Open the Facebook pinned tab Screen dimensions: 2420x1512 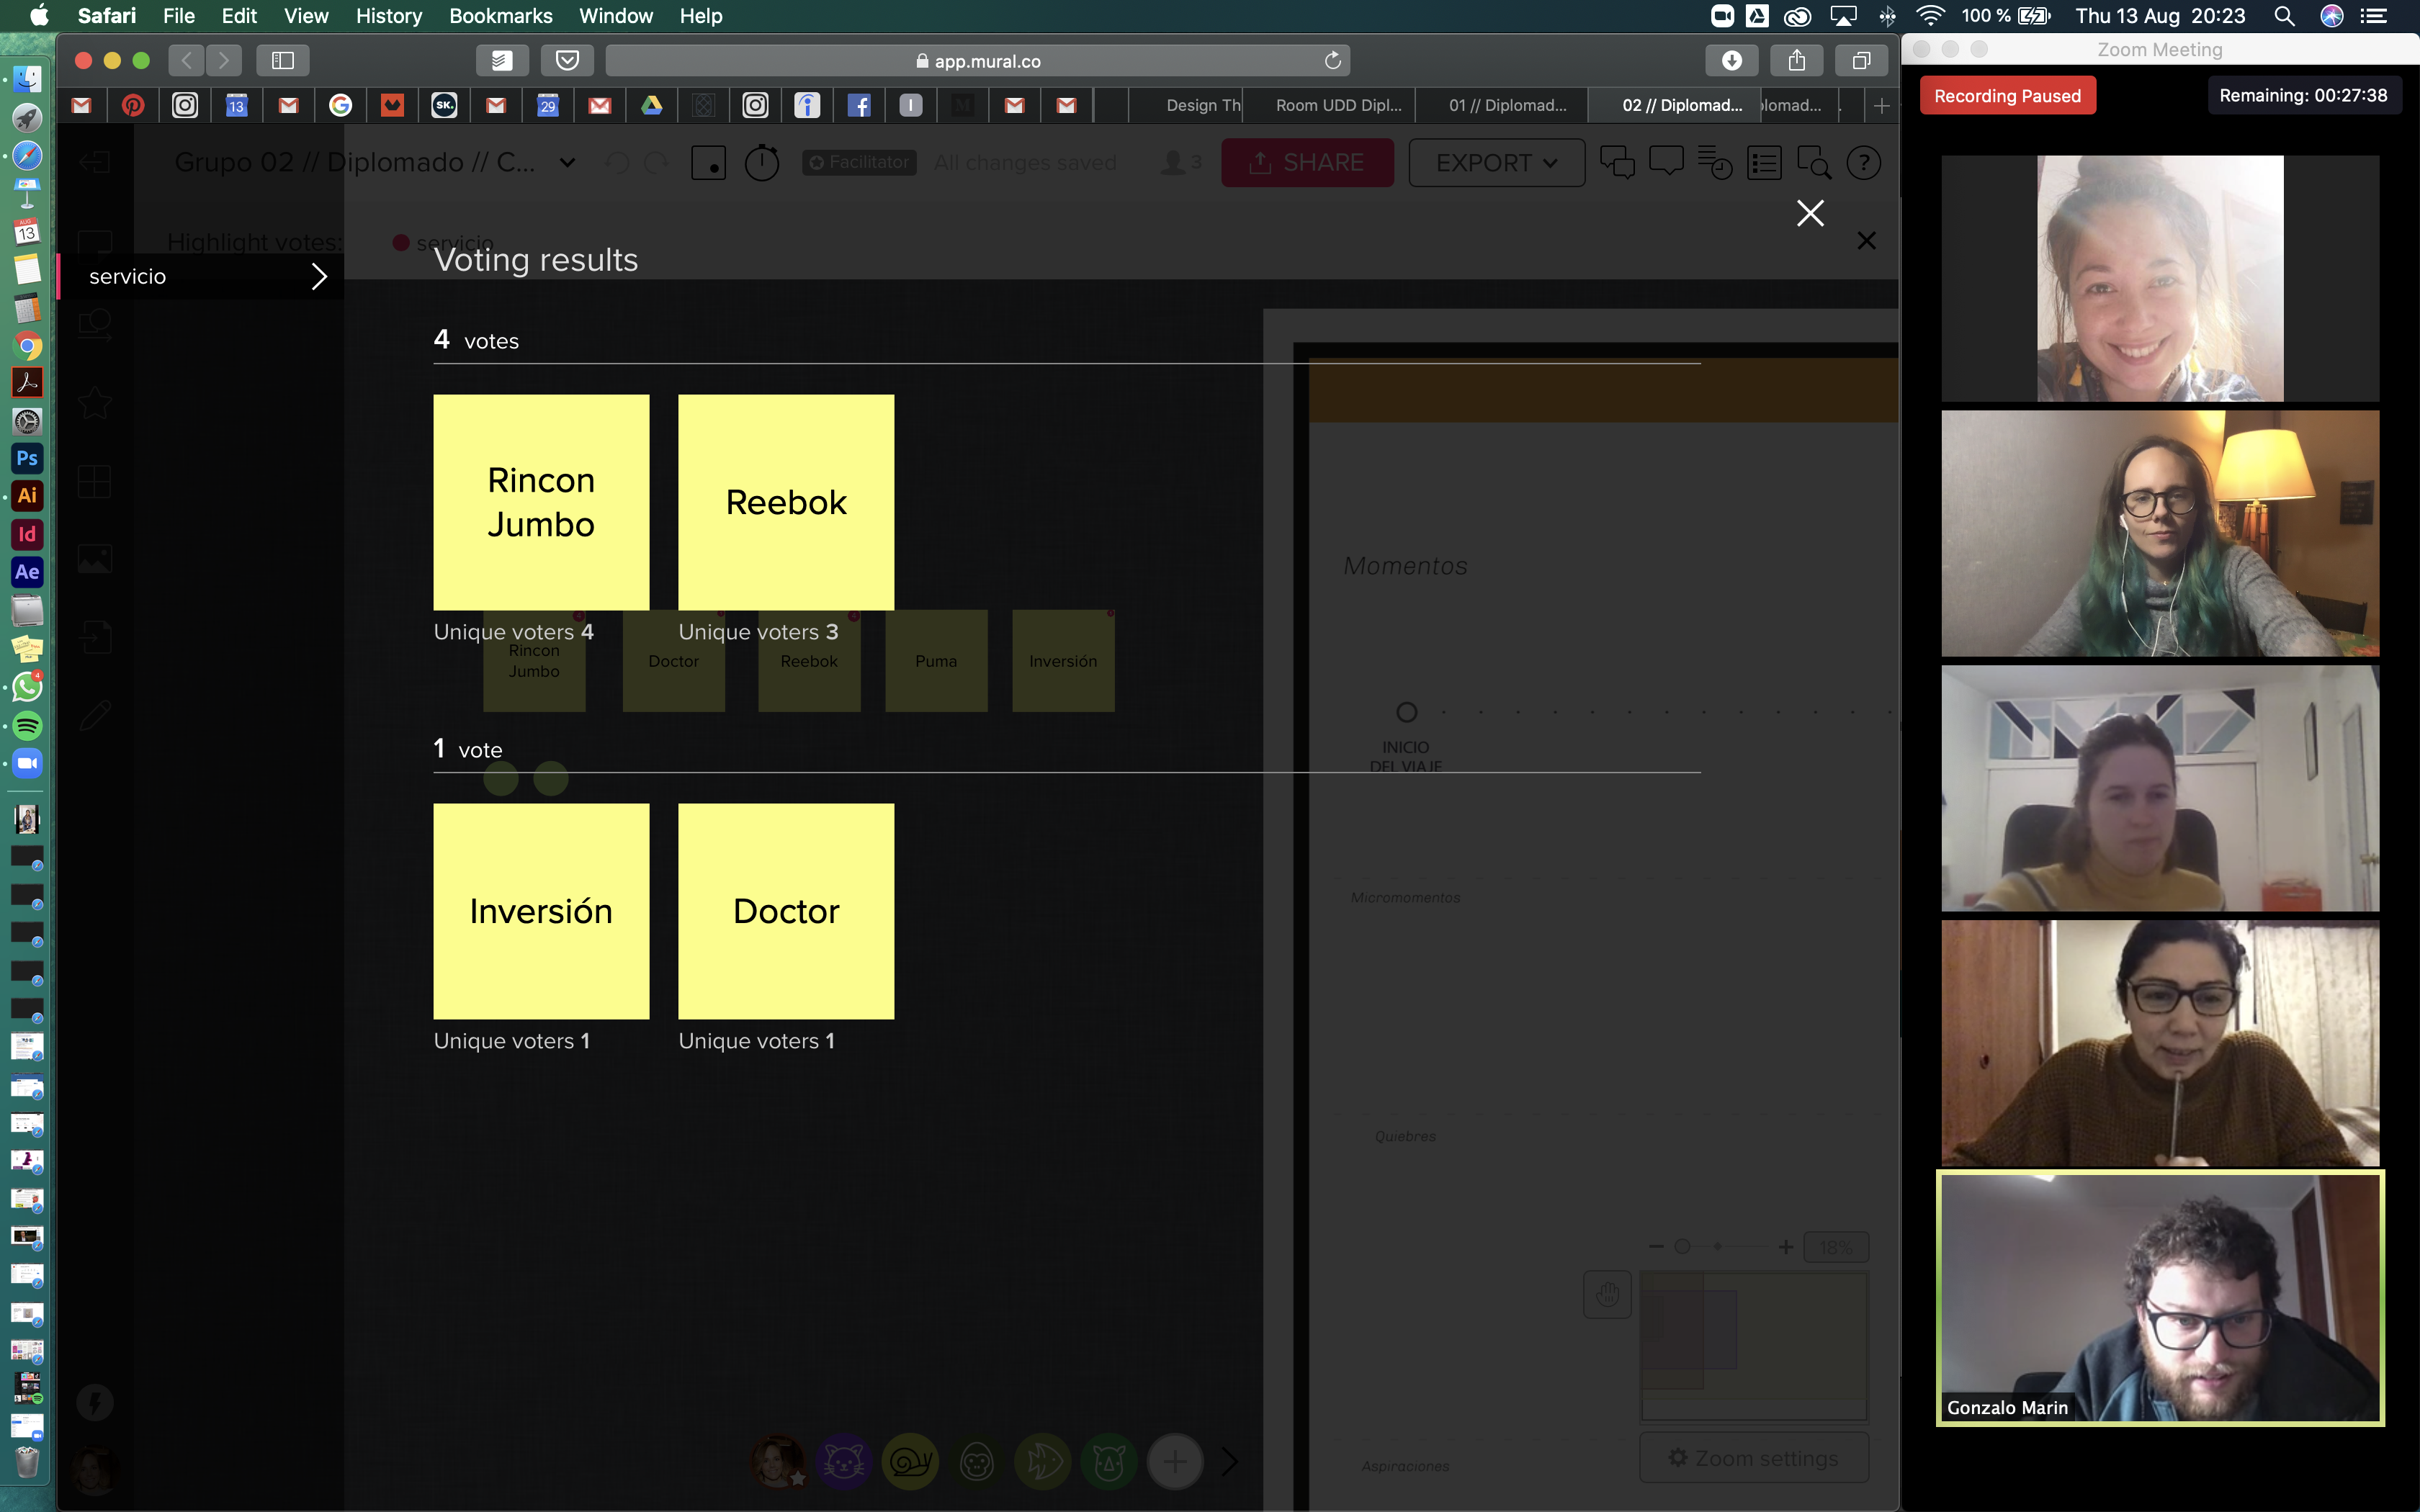tap(858, 105)
